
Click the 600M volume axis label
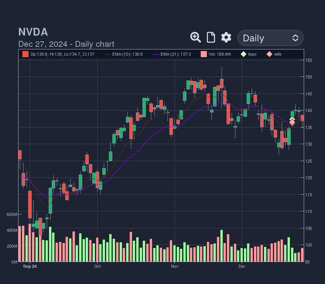click(x=12, y=214)
